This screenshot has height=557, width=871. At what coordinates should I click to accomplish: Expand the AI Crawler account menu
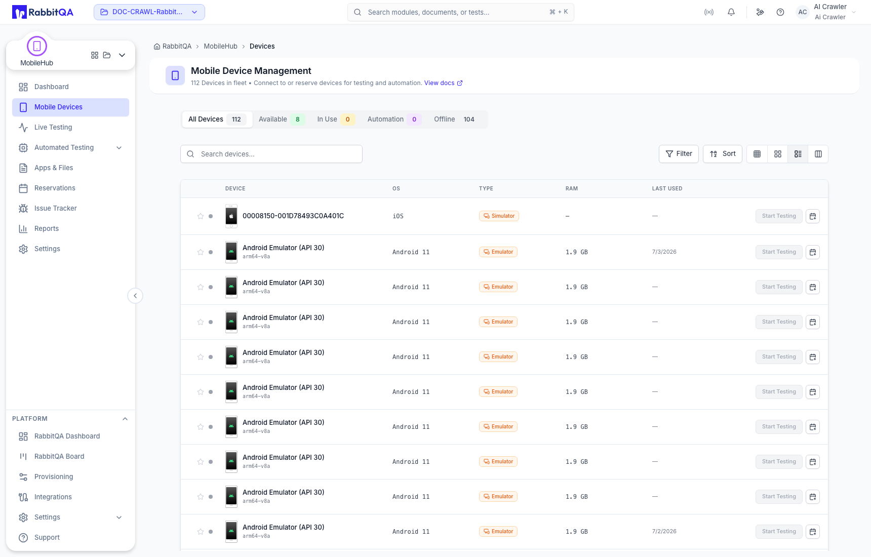[x=826, y=12]
